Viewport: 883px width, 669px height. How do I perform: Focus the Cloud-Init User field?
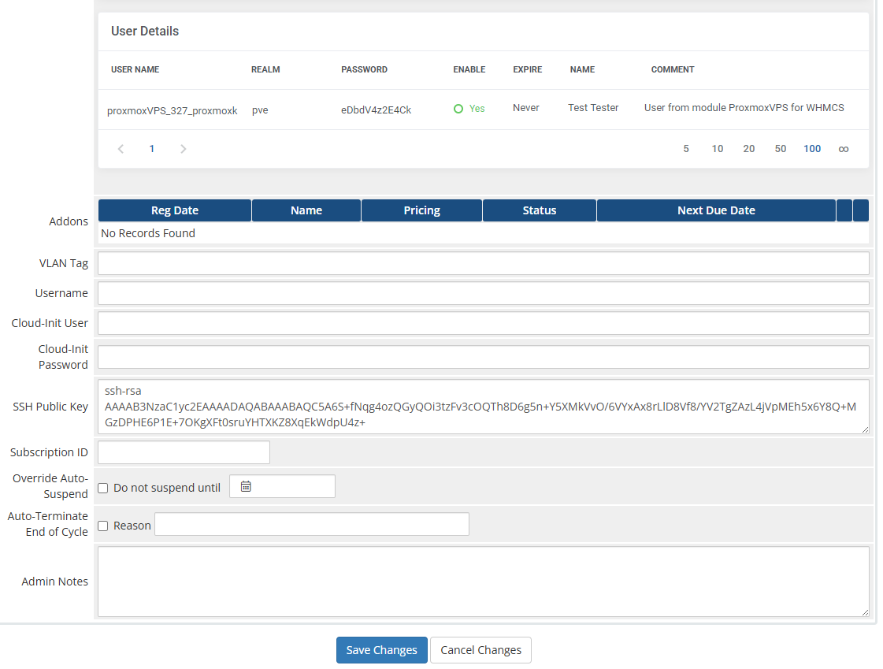[483, 323]
